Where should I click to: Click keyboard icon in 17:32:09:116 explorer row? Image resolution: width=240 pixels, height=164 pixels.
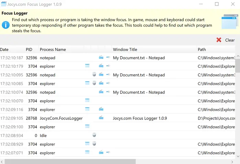pos(101,109)
